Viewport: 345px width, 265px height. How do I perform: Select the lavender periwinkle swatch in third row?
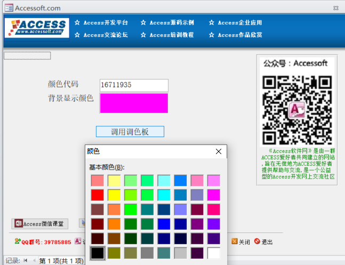180,210
